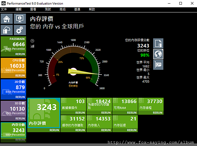
Task: Click the hardware card icon
Action: pyautogui.click(x=158, y=64)
